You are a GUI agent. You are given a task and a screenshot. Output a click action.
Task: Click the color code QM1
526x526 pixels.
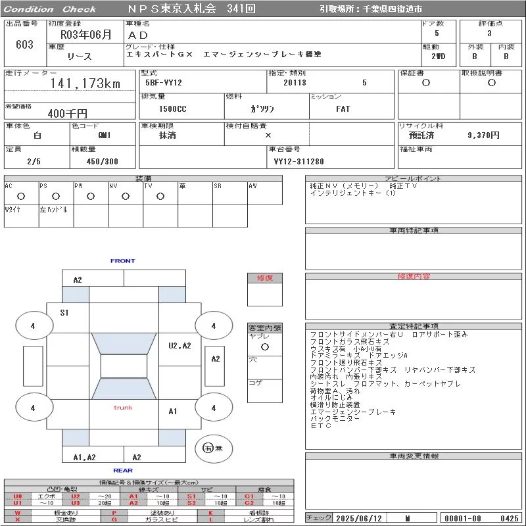[x=105, y=135]
